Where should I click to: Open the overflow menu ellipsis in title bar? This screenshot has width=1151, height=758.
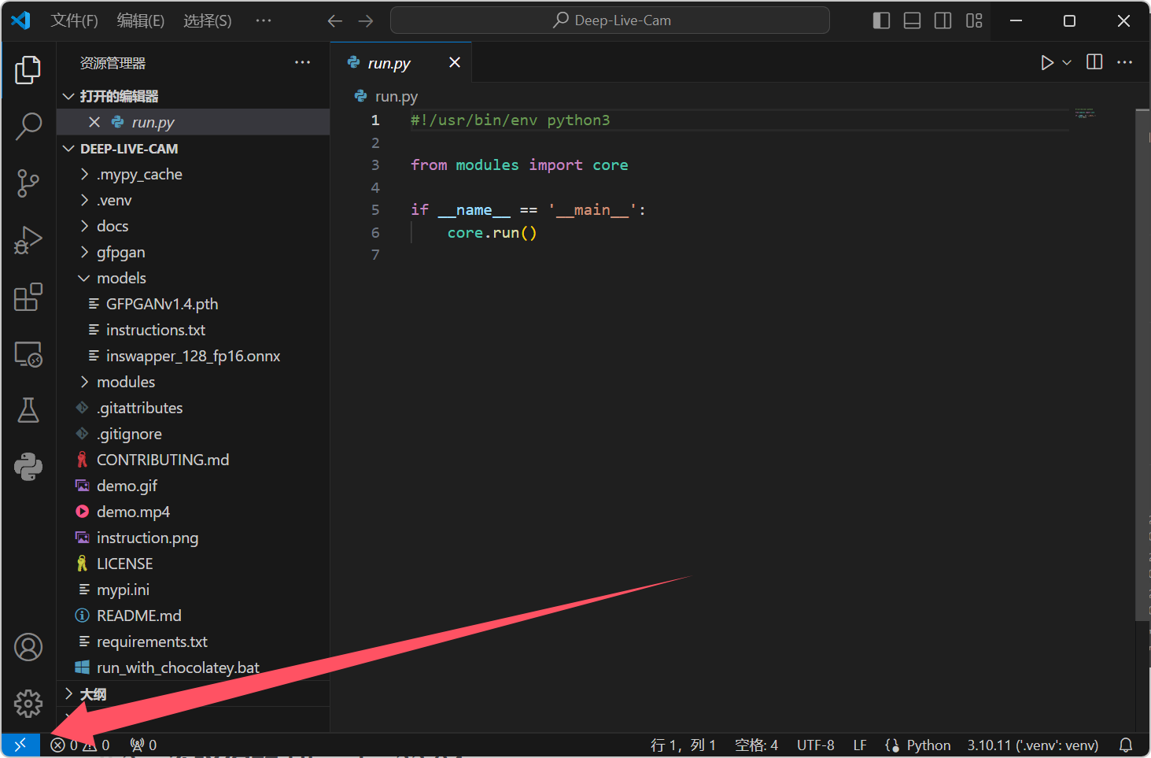[264, 21]
